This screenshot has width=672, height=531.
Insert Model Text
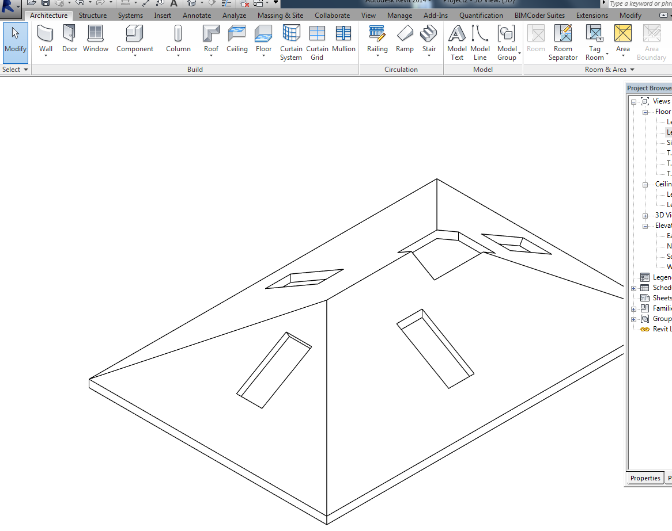[x=457, y=43]
